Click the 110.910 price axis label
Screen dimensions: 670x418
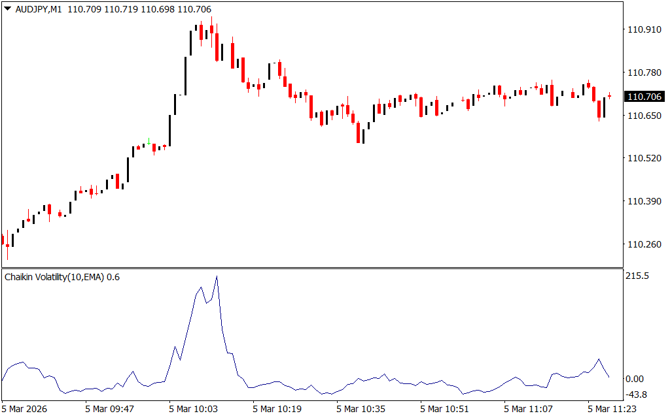click(x=644, y=29)
